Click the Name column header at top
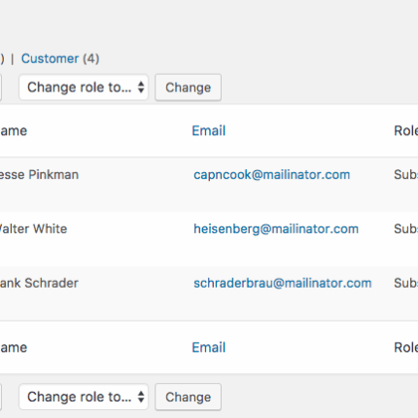Screen dimensions: 418x418 [14, 131]
